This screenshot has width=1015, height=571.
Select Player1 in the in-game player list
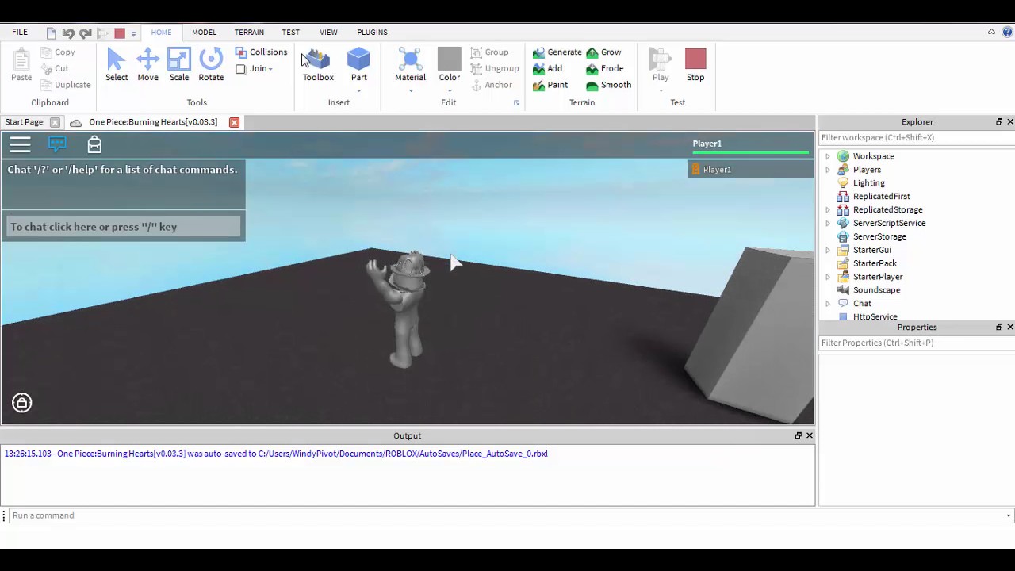click(x=750, y=170)
